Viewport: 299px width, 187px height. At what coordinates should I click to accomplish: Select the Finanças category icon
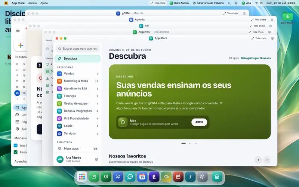[x=59, y=96]
